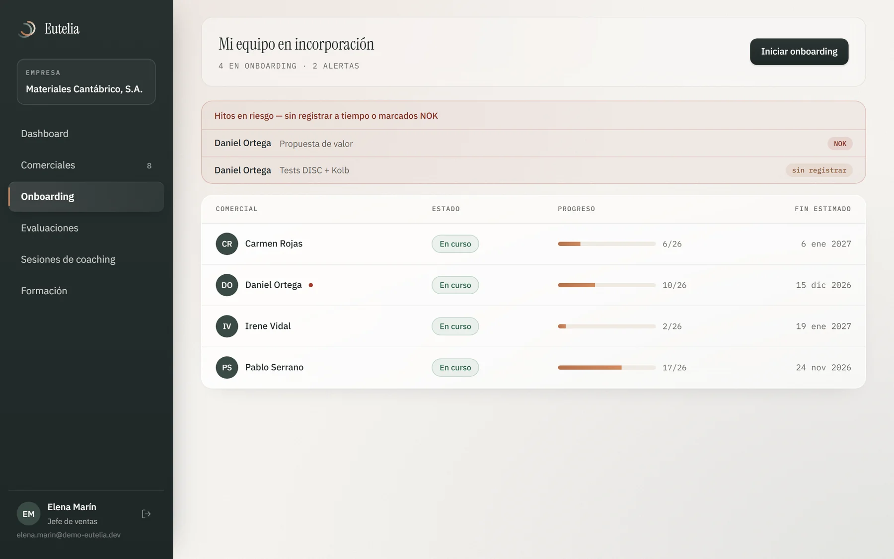Click the IV avatar for Irene Vidal
Screen dimensions: 894x559
(227, 326)
